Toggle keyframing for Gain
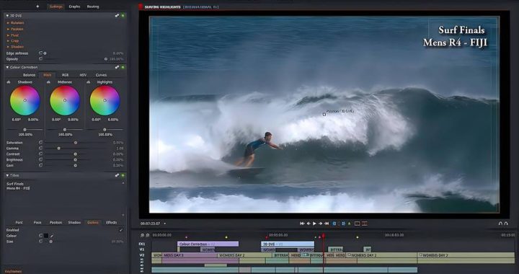This screenshot has height=274, width=519. point(40,165)
